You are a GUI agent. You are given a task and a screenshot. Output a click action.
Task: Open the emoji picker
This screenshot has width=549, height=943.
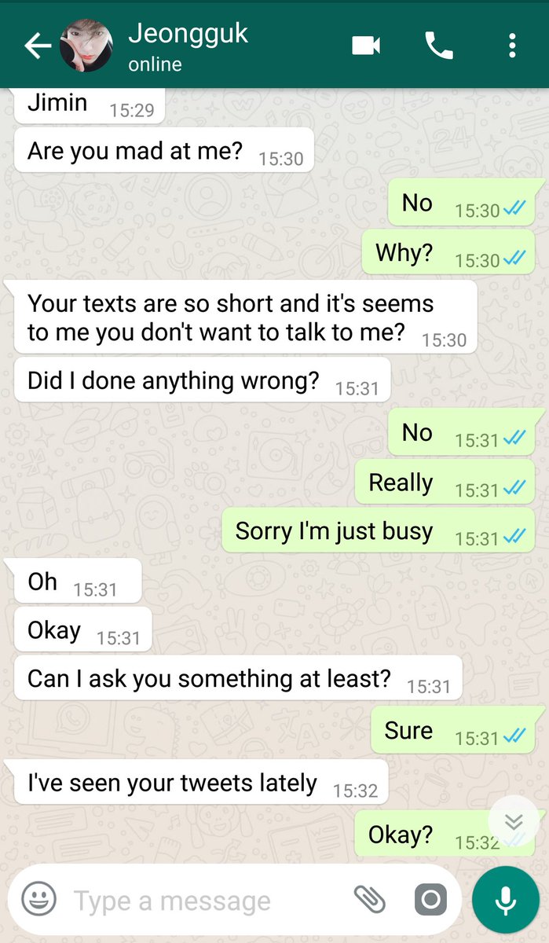point(38,898)
